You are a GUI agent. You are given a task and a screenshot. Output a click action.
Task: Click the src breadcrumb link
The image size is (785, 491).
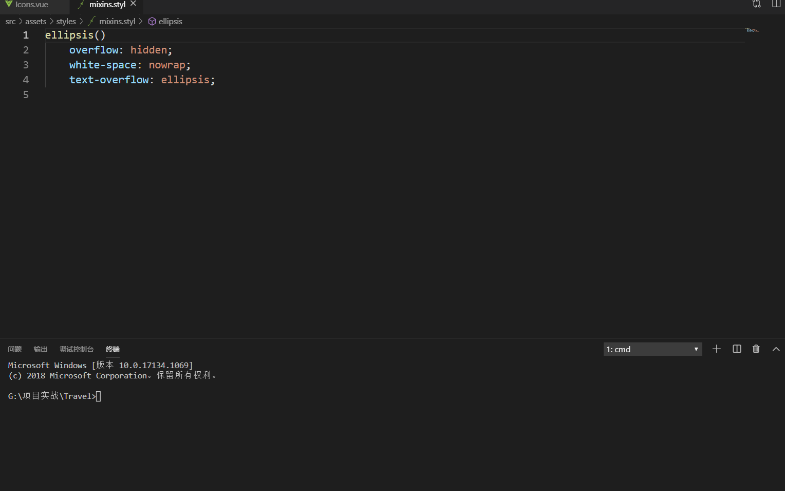tap(10, 21)
